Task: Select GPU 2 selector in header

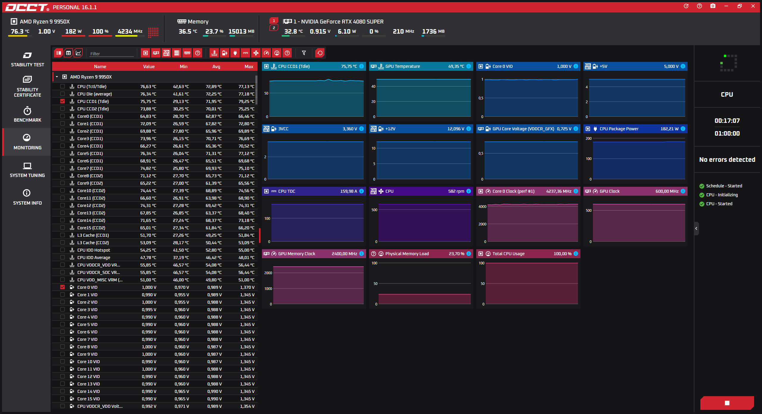Action: tap(274, 28)
